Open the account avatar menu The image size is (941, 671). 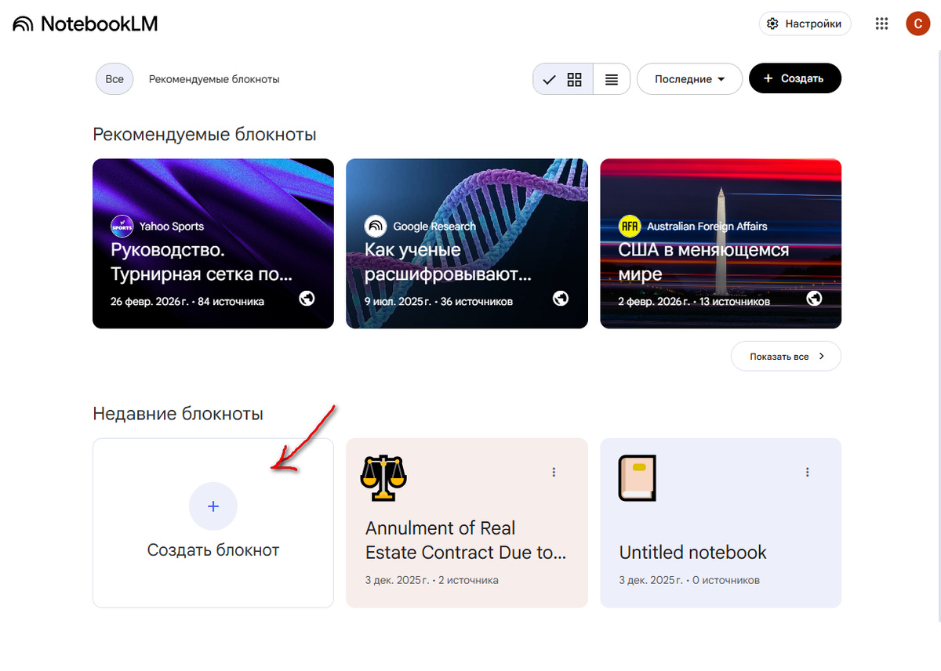click(x=917, y=24)
